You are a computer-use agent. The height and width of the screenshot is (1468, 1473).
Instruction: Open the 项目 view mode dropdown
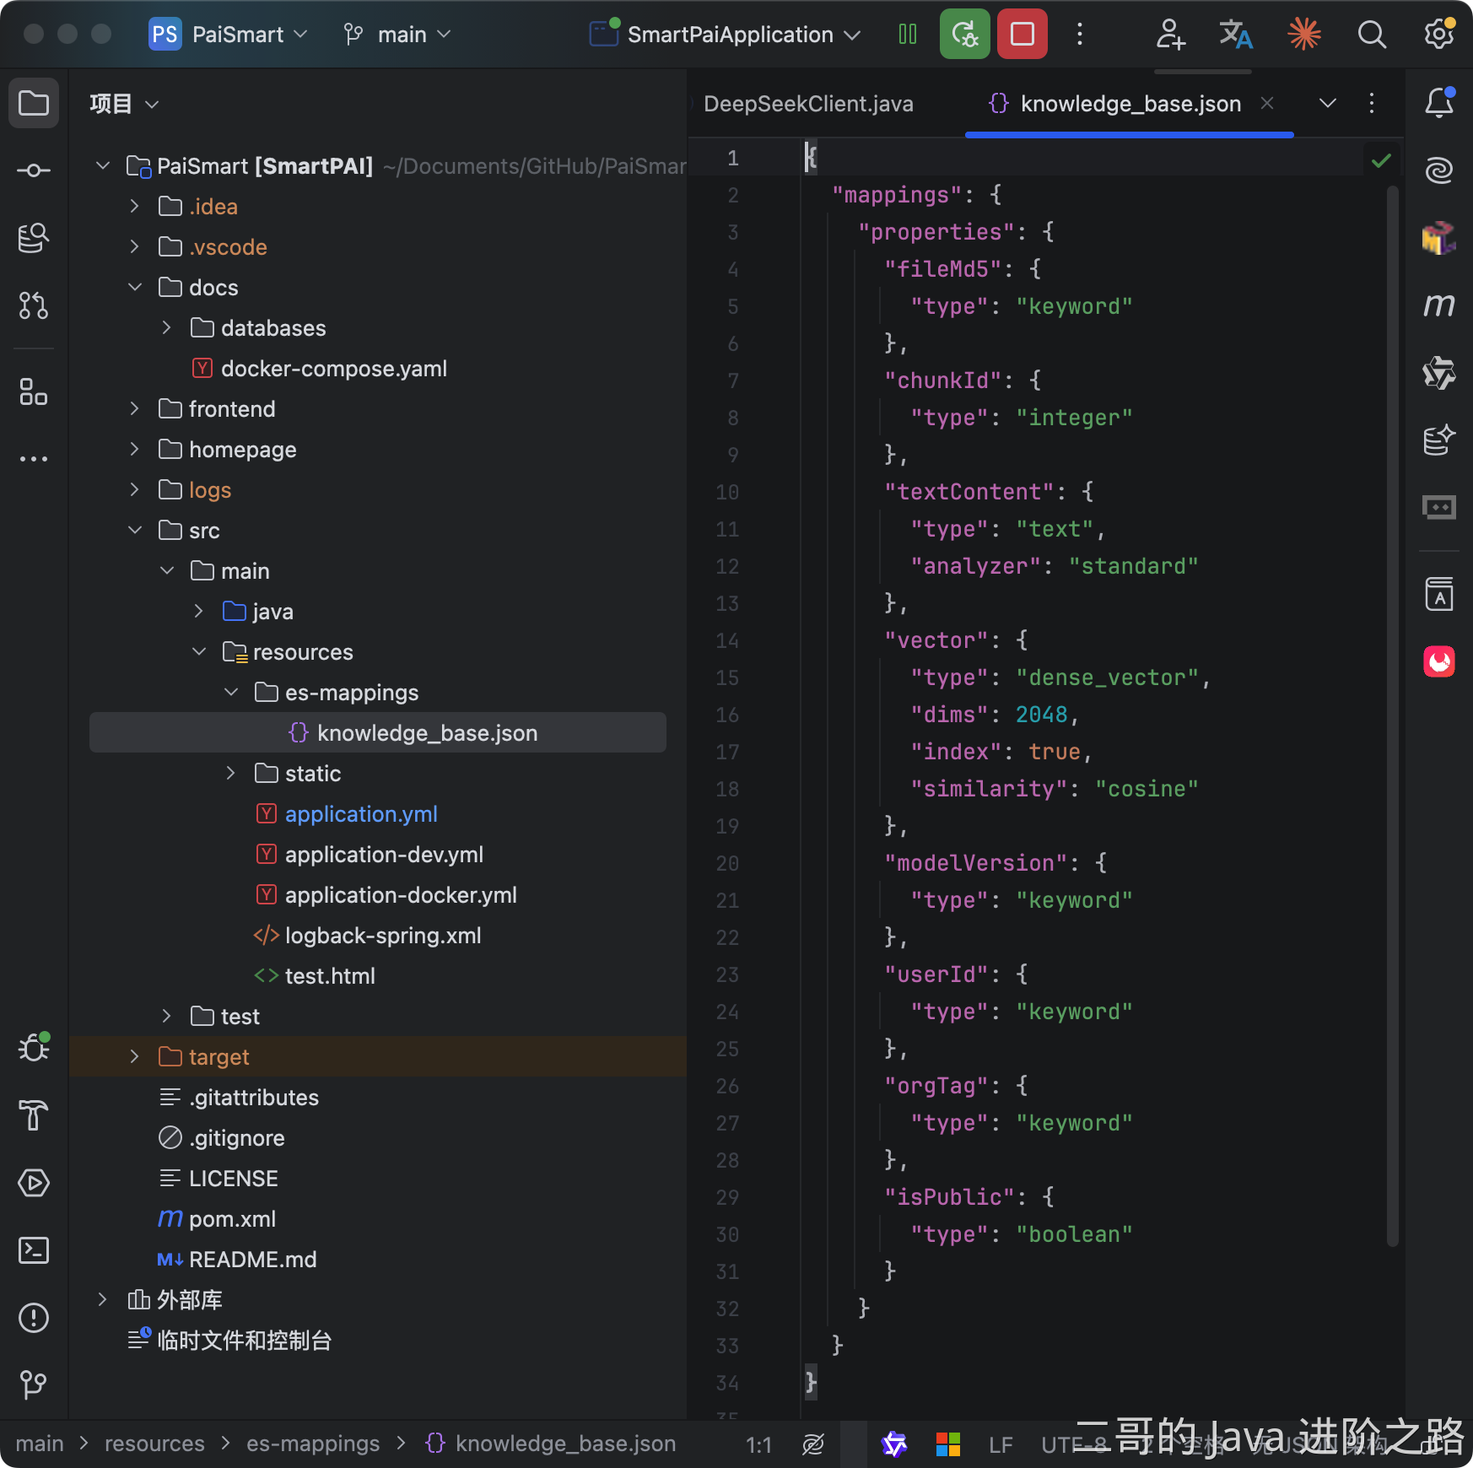124,104
